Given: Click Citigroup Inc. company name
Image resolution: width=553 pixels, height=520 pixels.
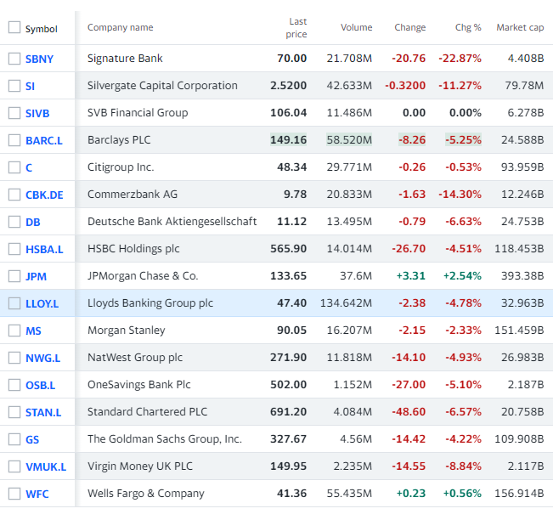Looking at the screenshot, I should (121, 167).
